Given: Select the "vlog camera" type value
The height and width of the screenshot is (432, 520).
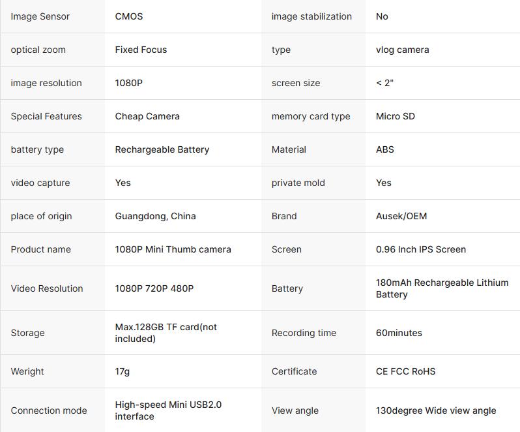Looking at the screenshot, I should pos(402,50).
